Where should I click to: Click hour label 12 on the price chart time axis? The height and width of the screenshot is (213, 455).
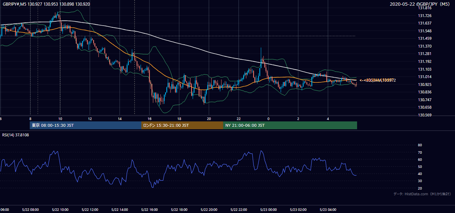pyautogui.click(x=90, y=119)
